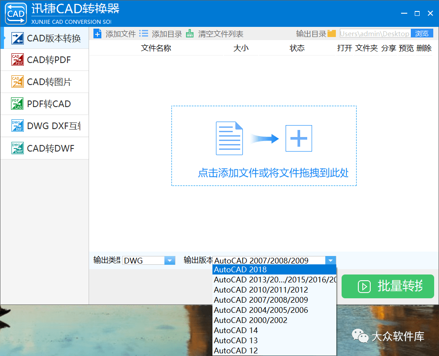Pick AutoCAD 2007/2008/2009 in the list
Image resolution: width=439 pixels, height=356 pixels.
coord(274,300)
